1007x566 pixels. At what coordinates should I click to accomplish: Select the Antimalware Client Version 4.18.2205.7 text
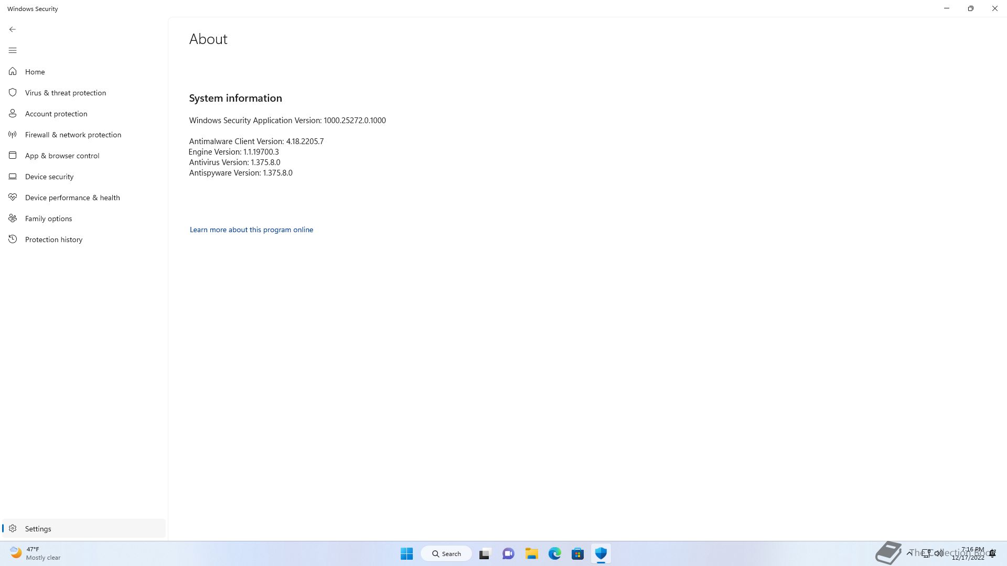point(256,141)
